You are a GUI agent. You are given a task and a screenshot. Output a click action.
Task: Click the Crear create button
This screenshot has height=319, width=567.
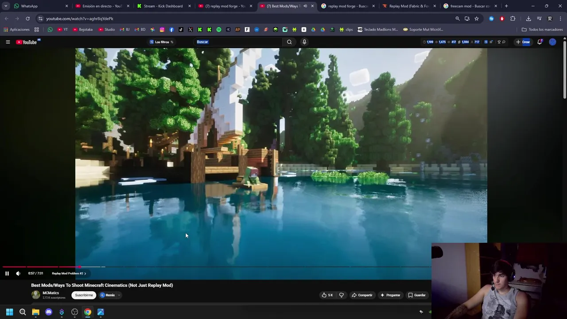[x=523, y=42]
